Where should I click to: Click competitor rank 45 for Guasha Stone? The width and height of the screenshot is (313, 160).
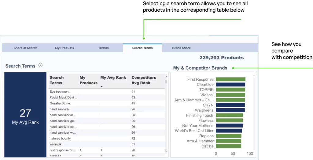click(x=133, y=103)
